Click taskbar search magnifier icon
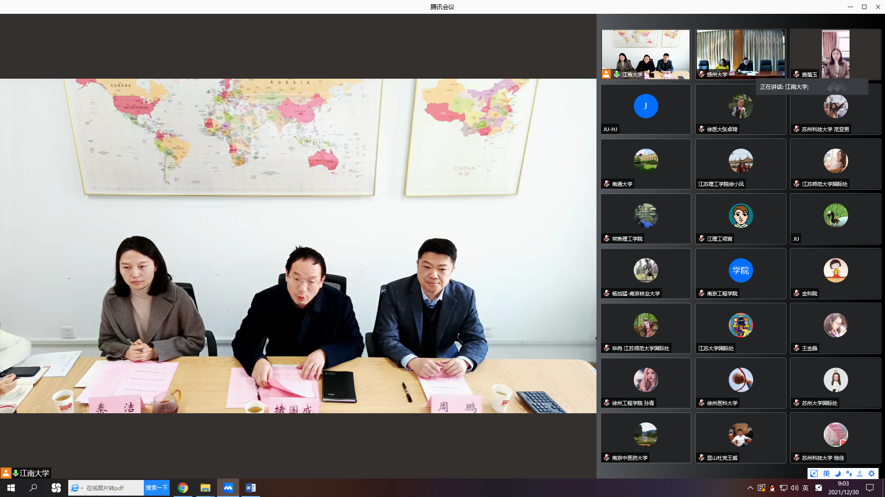 point(33,488)
